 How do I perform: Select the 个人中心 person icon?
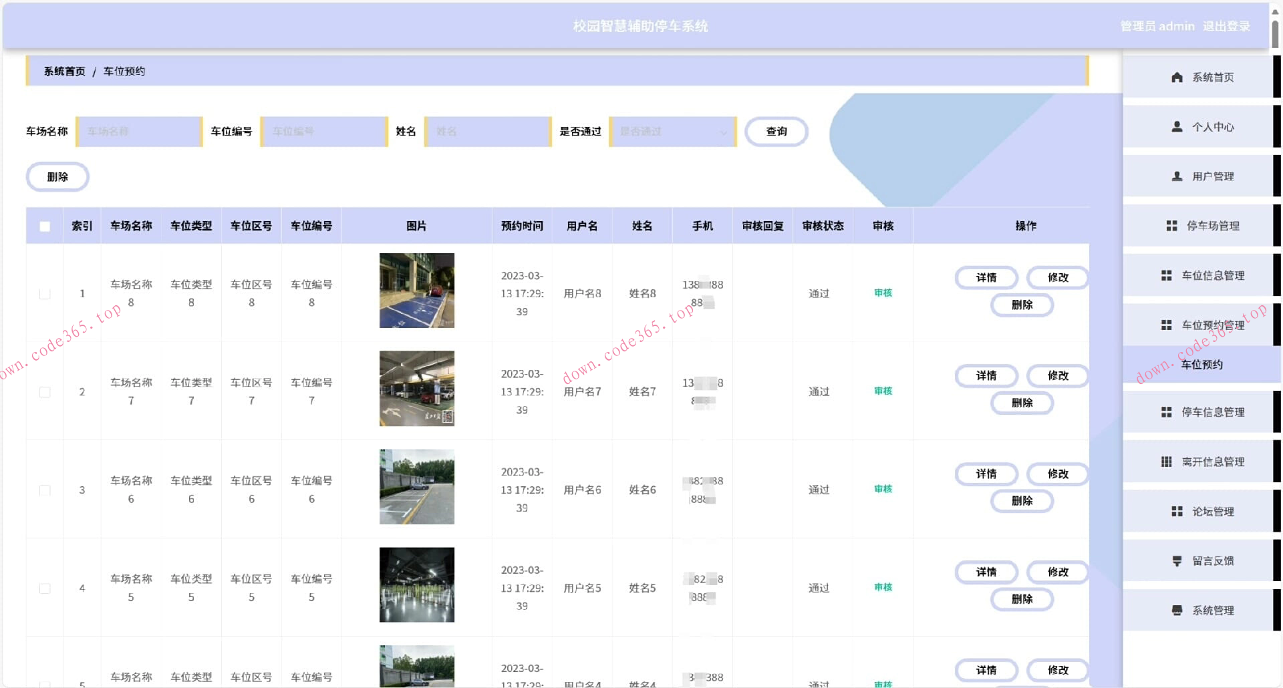(1177, 126)
